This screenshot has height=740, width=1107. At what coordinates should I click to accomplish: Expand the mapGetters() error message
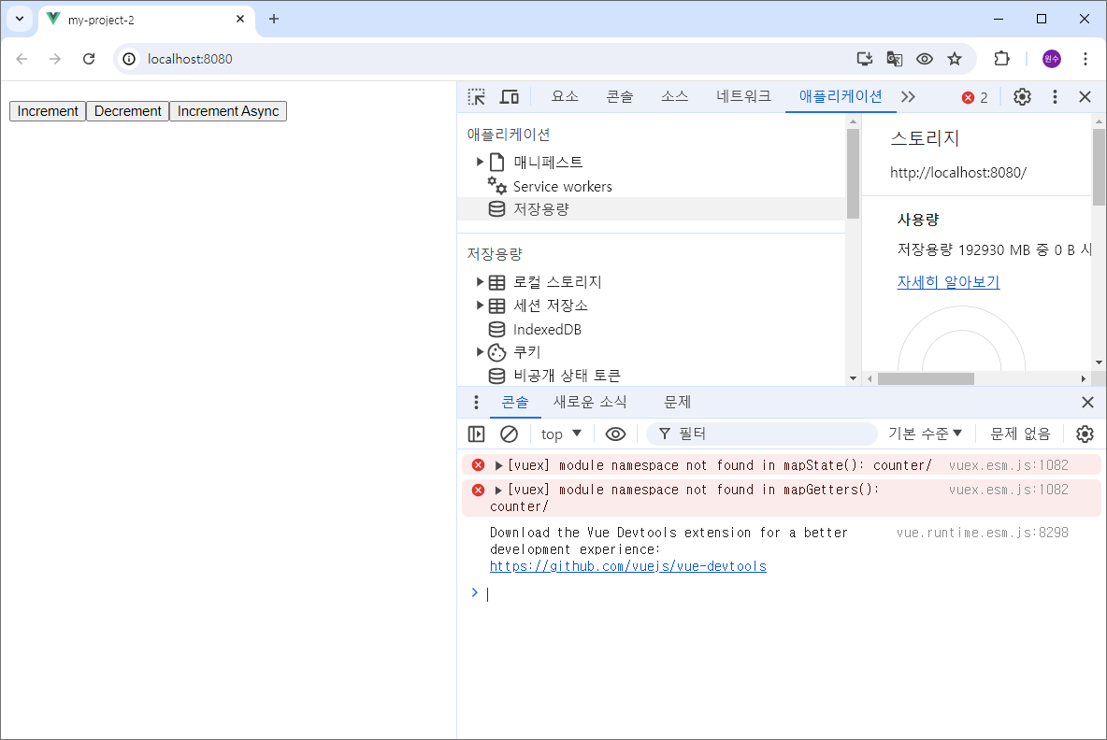click(x=498, y=491)
